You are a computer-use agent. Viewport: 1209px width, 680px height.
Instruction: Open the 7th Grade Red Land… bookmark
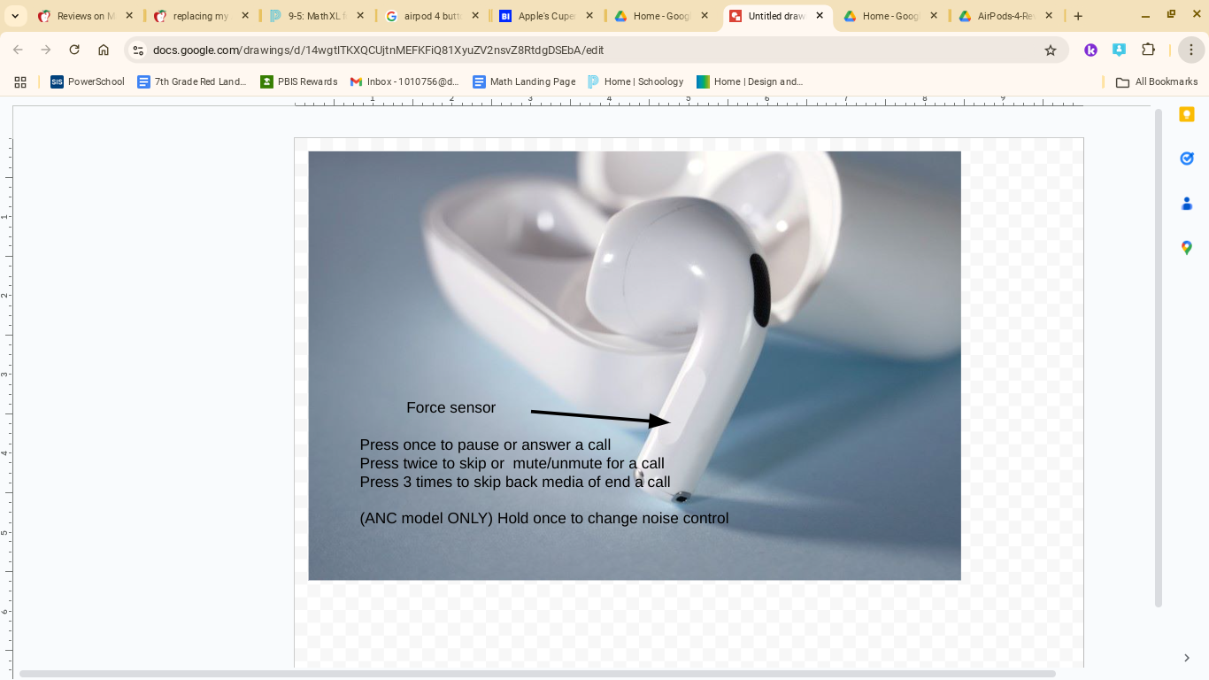(192, 81)
